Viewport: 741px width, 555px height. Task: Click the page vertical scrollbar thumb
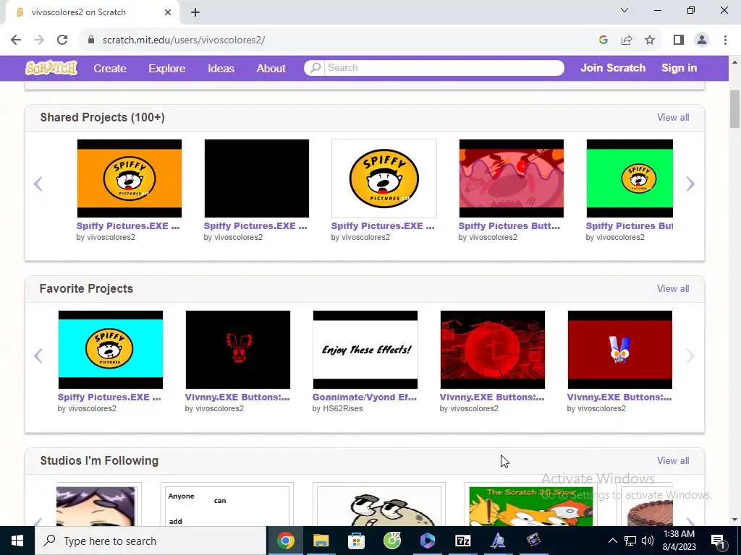(734, 108)
